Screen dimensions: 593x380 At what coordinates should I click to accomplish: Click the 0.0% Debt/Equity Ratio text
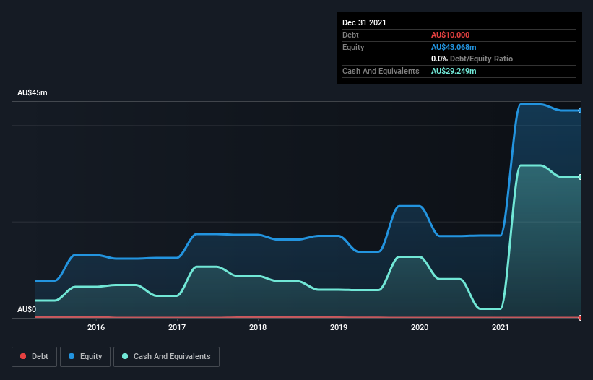point(472,59)
